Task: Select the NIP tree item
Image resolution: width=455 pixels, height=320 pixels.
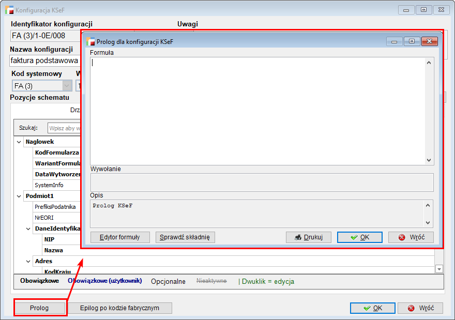Action: (x=49, y=239)
